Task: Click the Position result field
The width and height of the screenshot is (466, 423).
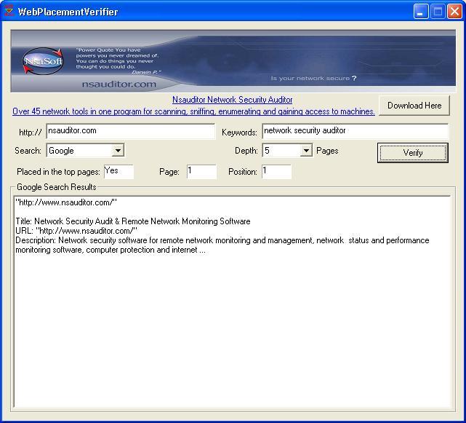Action: [x=276, y=171]
